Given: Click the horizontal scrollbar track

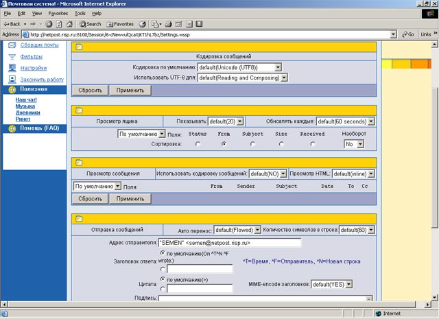Looking at the screenshot, I should pyautogui.click(x=211, y=304).
